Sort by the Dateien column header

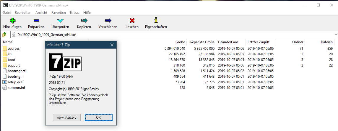pos(327,42)
